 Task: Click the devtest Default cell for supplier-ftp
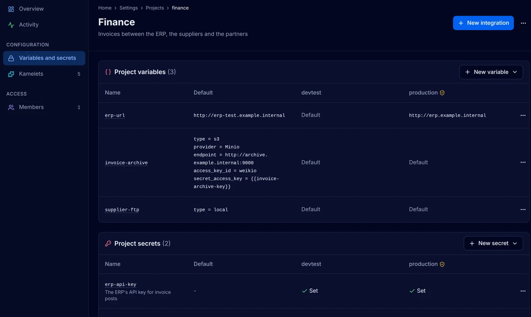click(x=311, y=209)
